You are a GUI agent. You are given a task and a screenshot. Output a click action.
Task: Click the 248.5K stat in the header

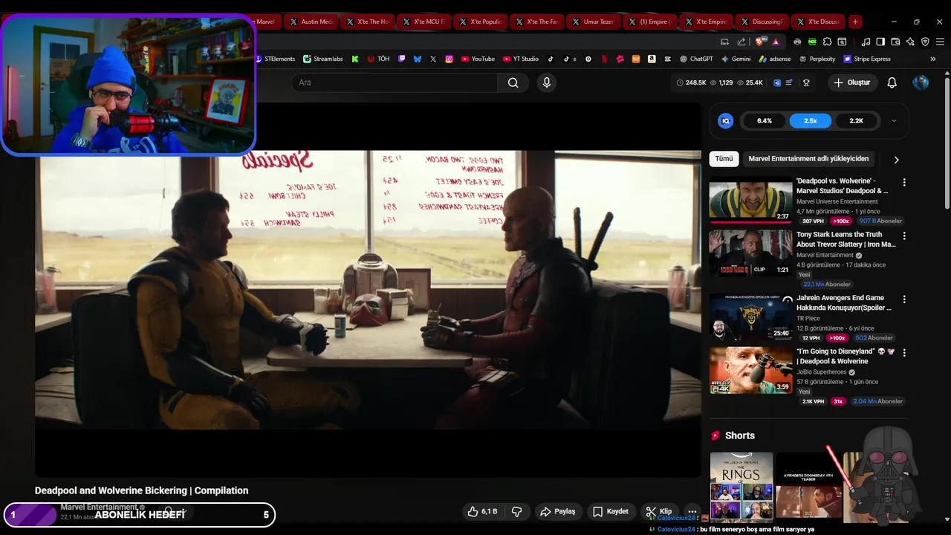[691, 82]
